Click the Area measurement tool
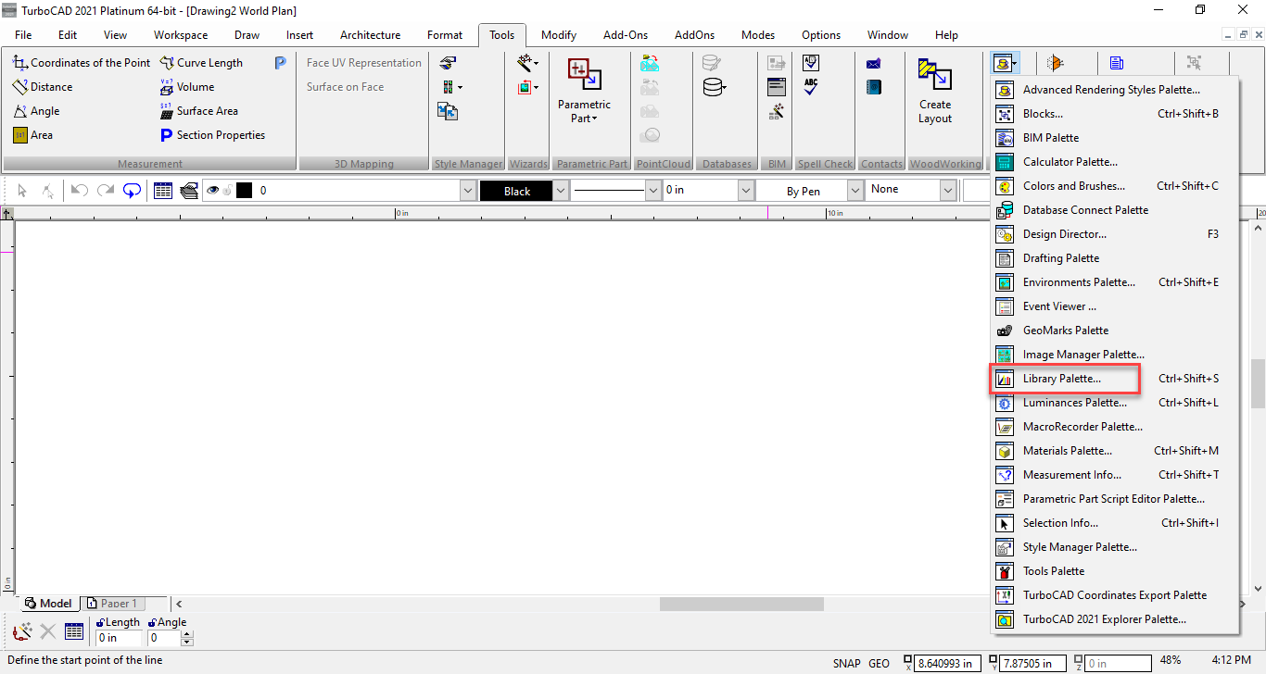The width and height of the screenshot is (1266, 674). click(32, 135)
